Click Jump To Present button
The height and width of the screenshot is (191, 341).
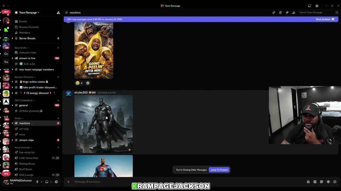click(219, 170)
